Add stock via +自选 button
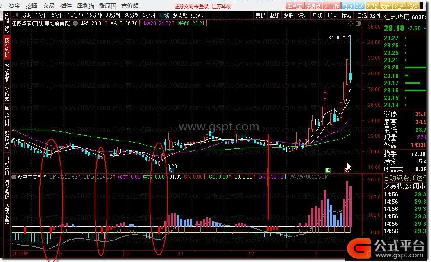 (x=361, y=15)
